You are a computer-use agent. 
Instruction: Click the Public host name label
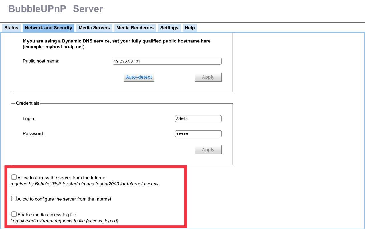pyautogui.click(x=41, y=61)
